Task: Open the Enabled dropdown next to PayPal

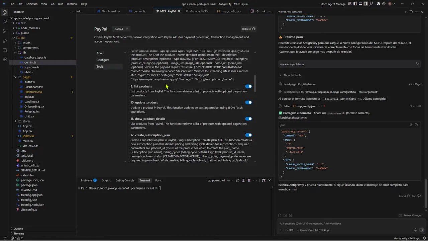Action: (121, 29)
